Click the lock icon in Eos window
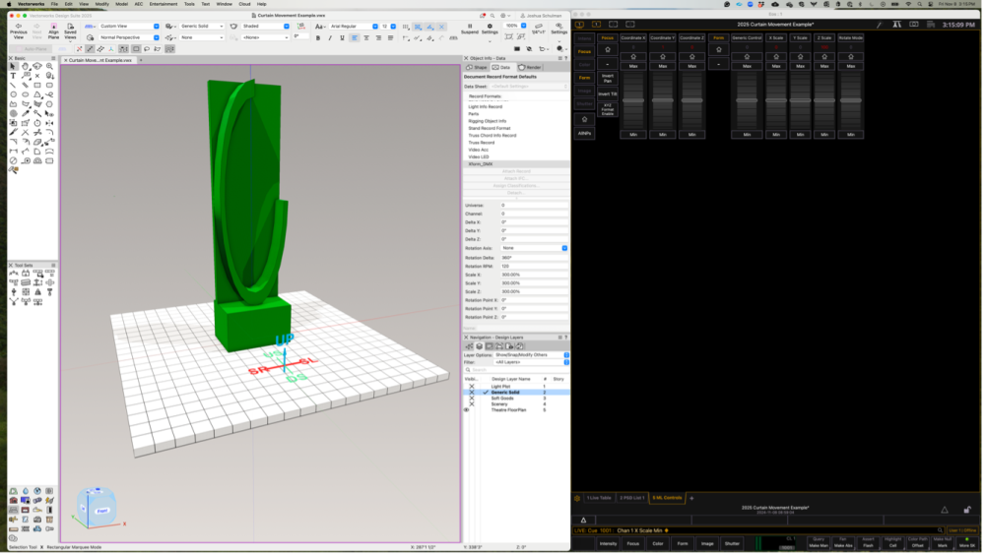The image size is (985, 554). coord(967,510)
